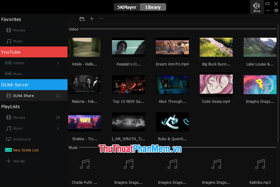Click the note icon beside Favorites Music
The width and height of the screenshot is (280, 187).
click(8, 41)
